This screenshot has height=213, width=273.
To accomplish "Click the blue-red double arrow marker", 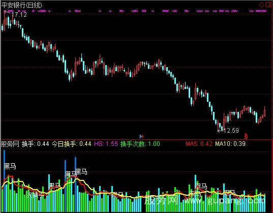I will click(142, 136).
